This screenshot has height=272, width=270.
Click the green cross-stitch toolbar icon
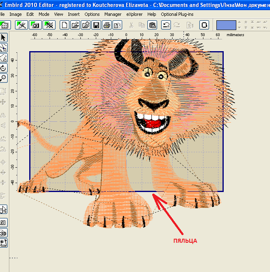click(x=49, y=25)
